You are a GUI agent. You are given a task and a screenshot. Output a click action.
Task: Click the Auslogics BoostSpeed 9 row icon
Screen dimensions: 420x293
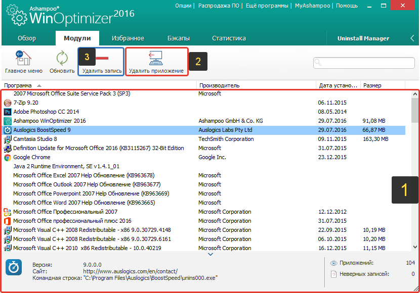point(8,130)
